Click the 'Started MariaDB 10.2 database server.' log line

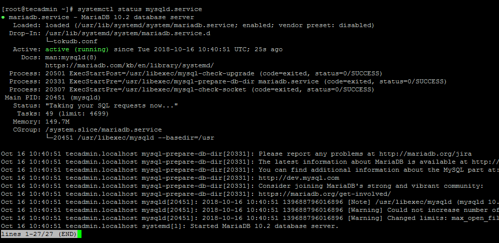point(265,226)
